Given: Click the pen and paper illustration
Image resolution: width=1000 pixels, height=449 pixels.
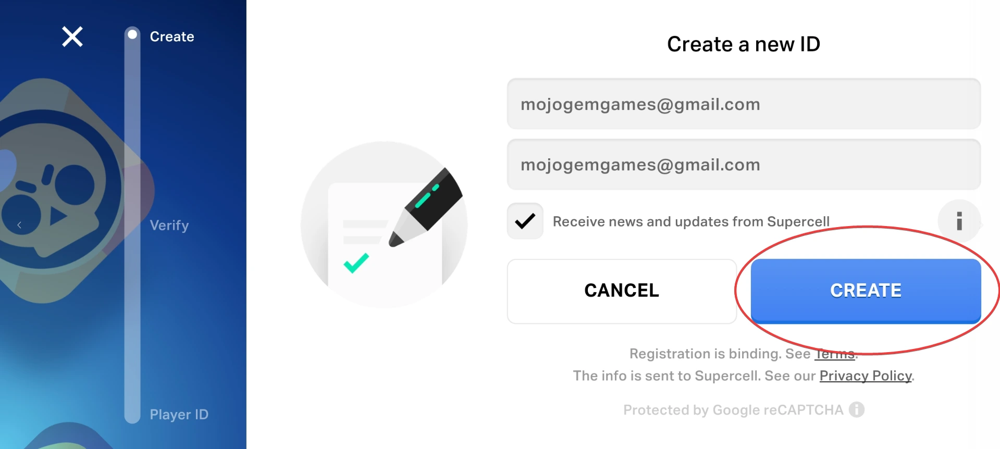Looking at the screenshot, I should pos(384,224).
